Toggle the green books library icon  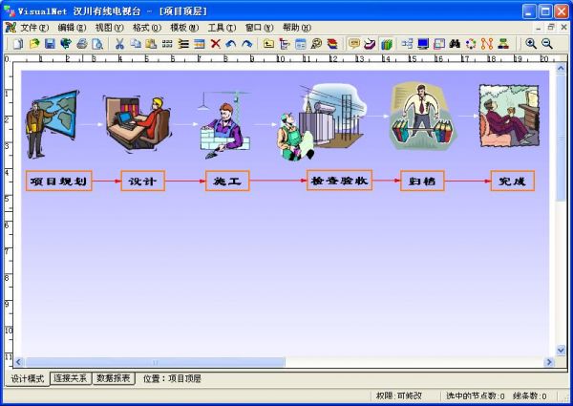tap(386, 44)
